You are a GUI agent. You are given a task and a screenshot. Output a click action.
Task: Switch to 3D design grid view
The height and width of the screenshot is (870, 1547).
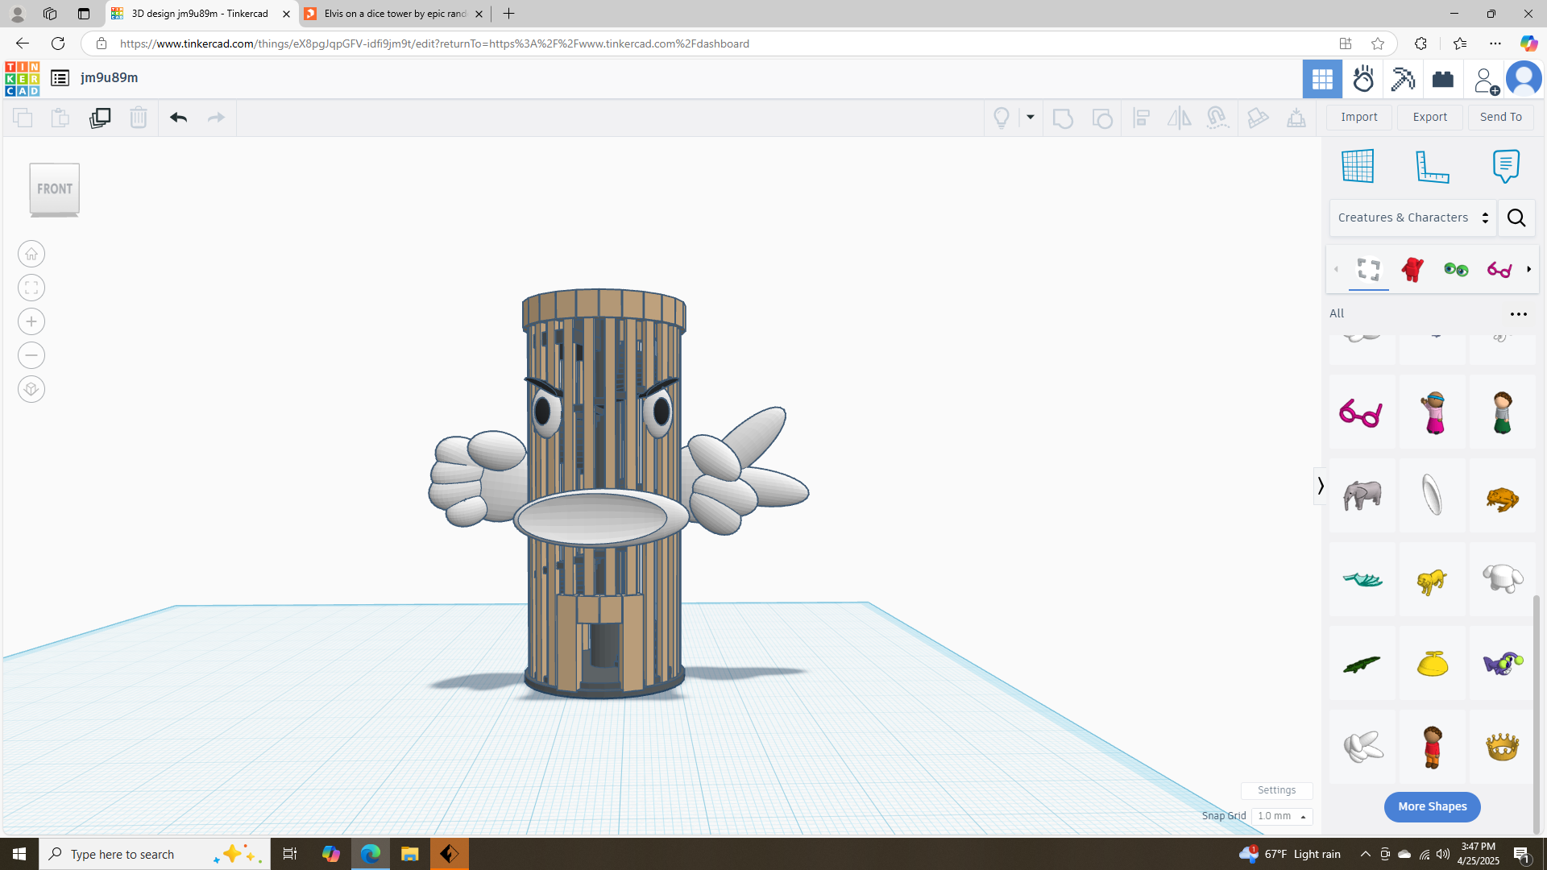point(1322,79)
